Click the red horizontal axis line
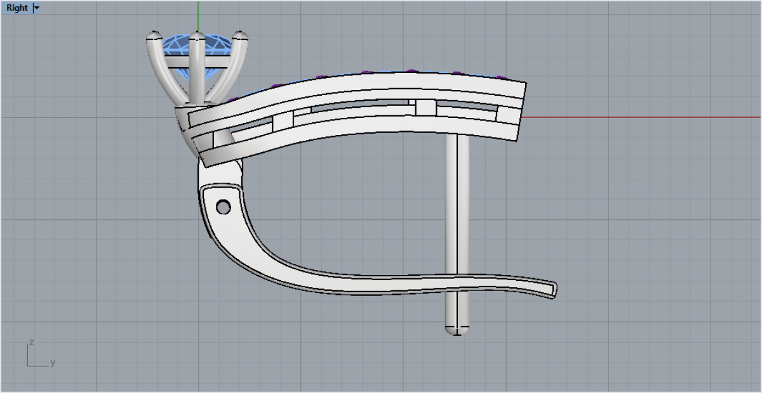 tap(635, 117)
